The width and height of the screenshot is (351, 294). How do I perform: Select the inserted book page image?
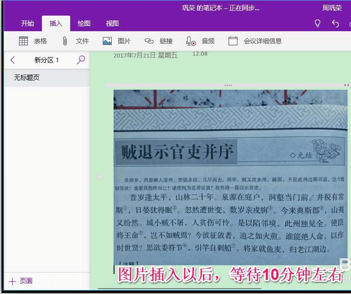pos(231,177)
